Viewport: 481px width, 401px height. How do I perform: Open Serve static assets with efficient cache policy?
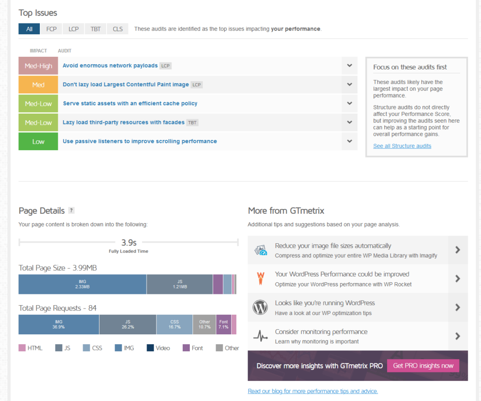[130, 103]
